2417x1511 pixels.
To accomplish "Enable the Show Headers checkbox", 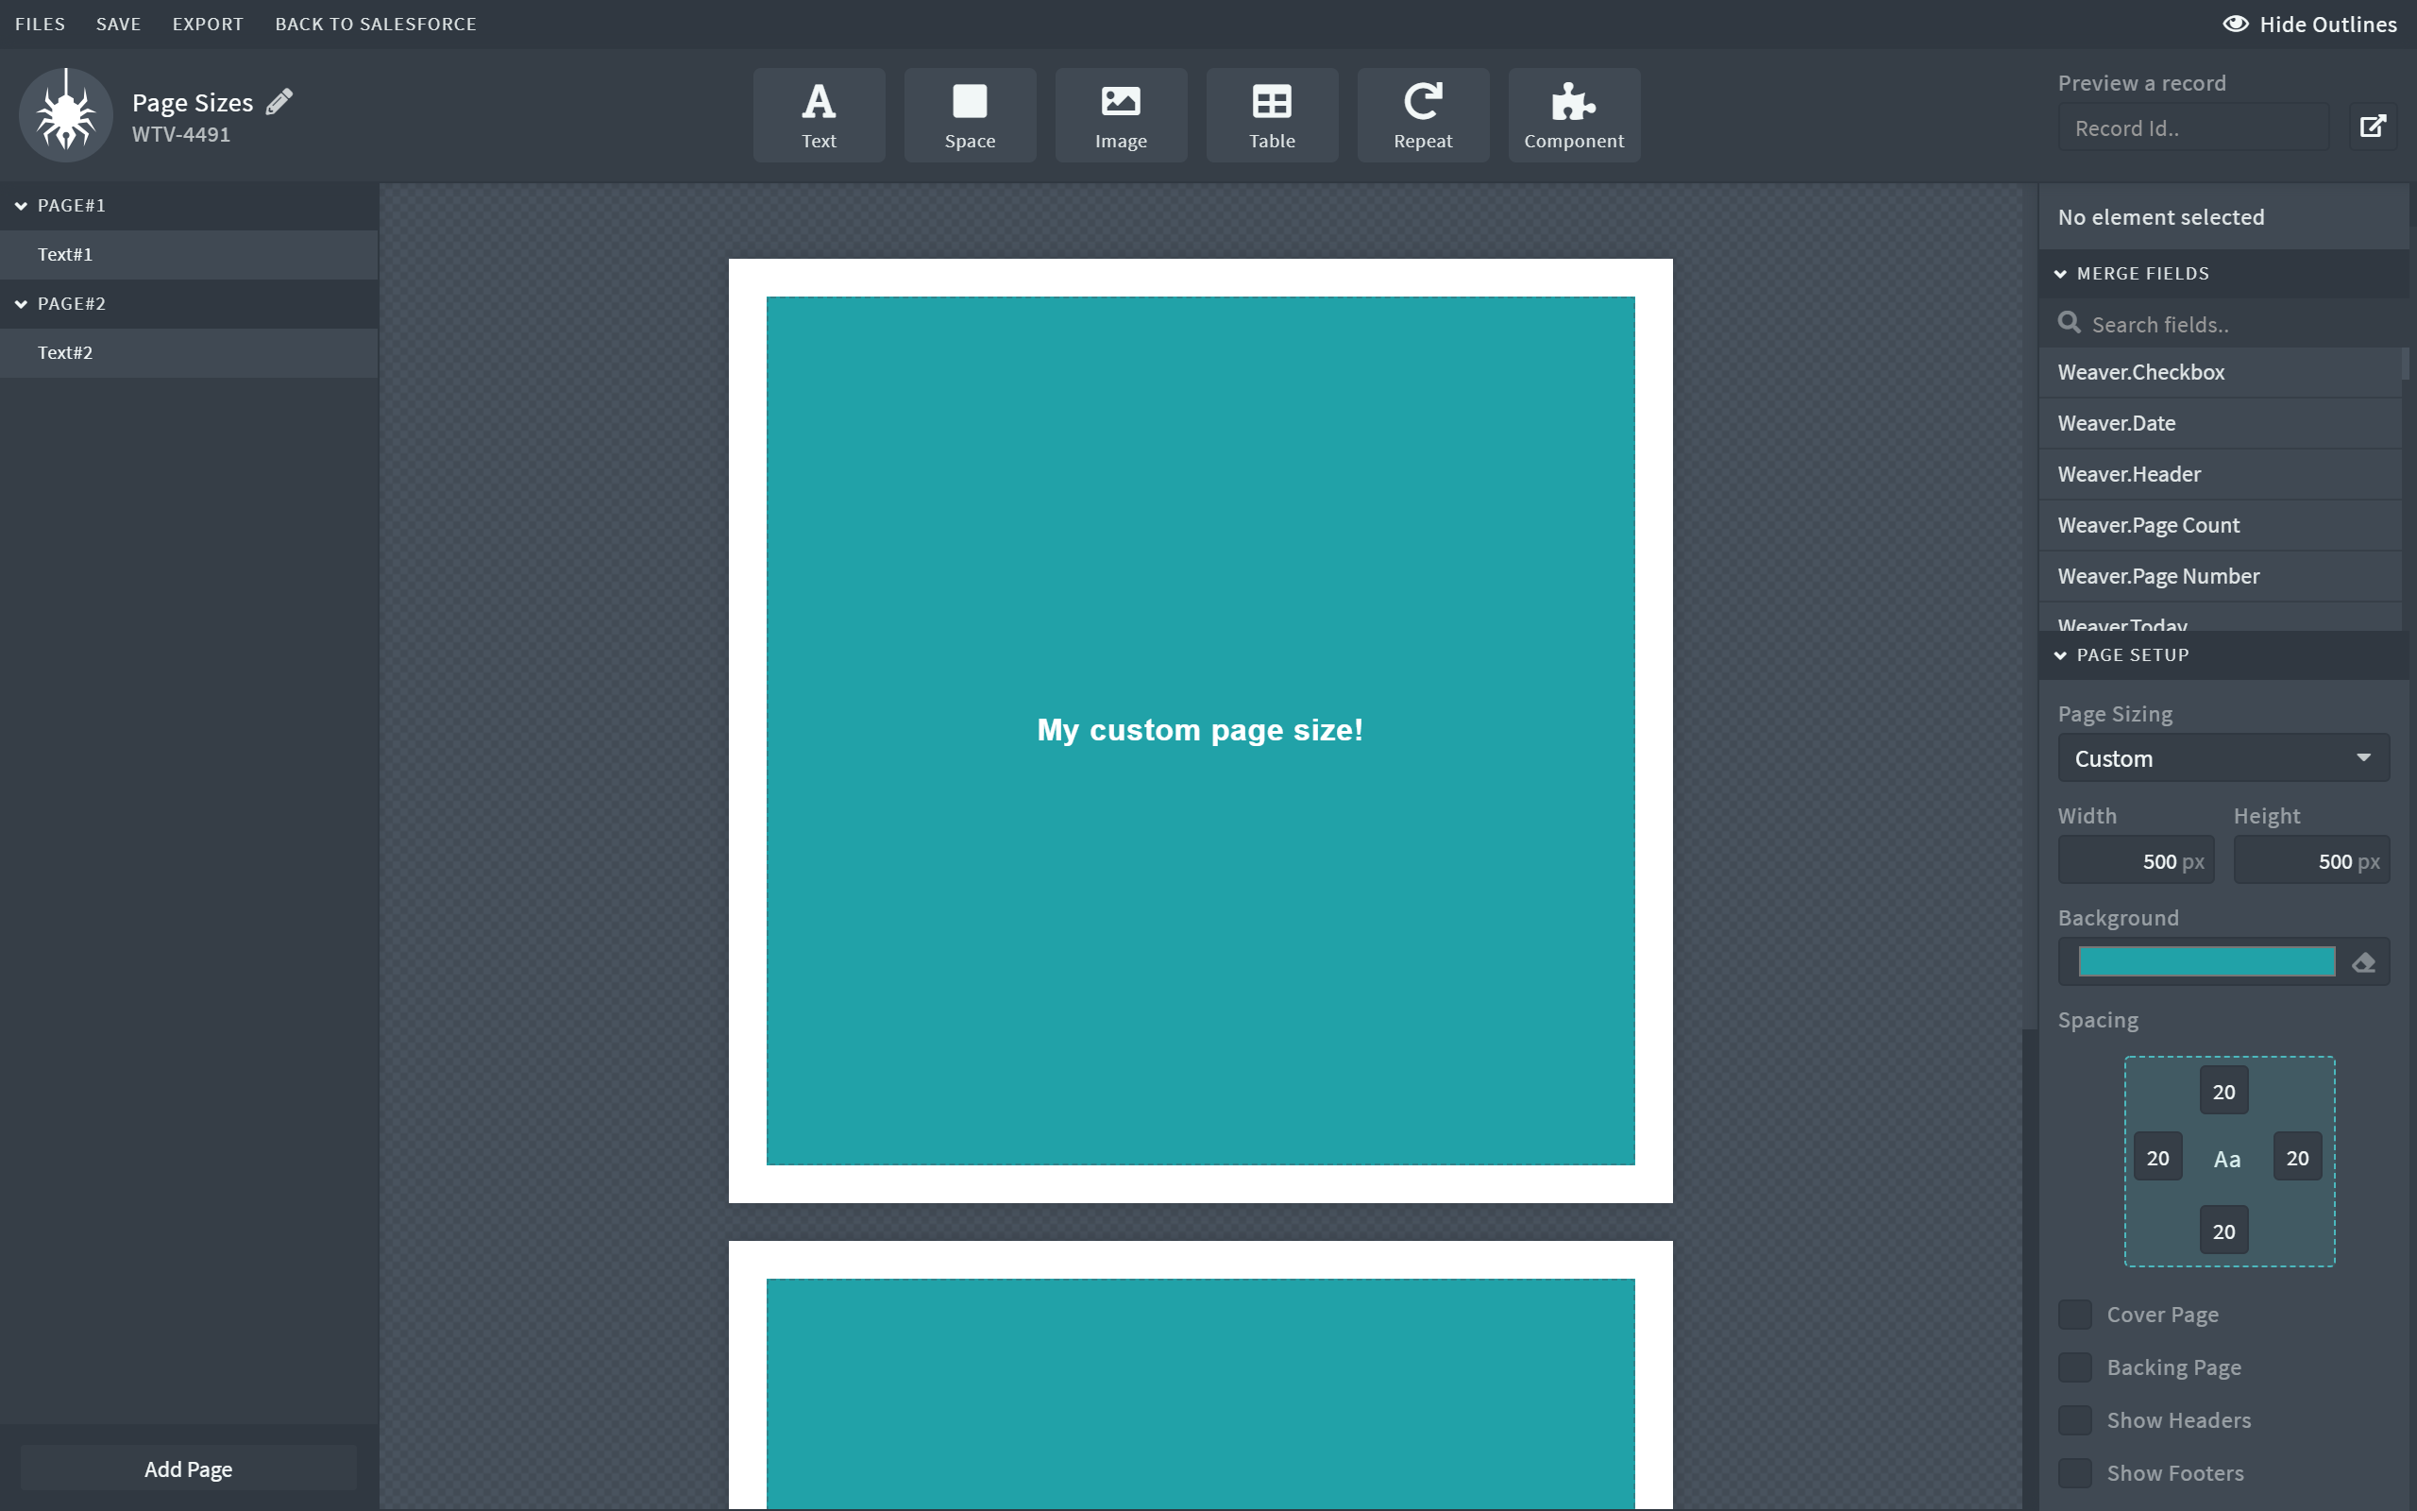I will coord(2074,1420).
